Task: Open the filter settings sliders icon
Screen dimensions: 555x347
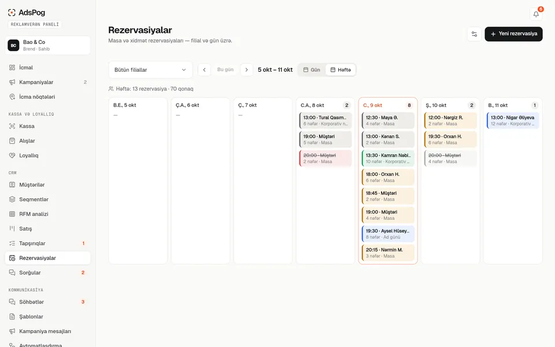Action: pyautogui.click(x=474, y=34)
